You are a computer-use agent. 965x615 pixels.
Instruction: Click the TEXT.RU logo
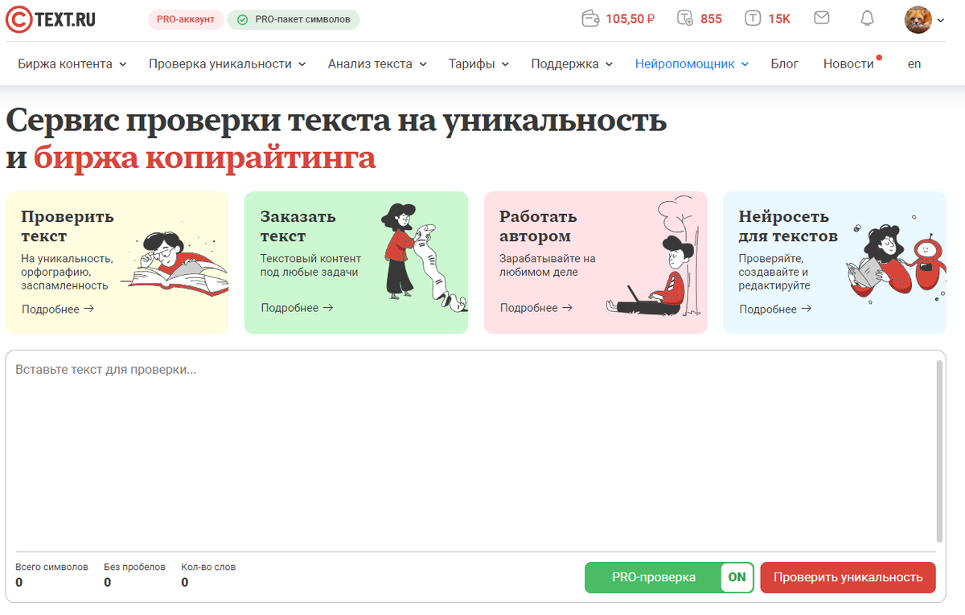click(x=51, y=19)
